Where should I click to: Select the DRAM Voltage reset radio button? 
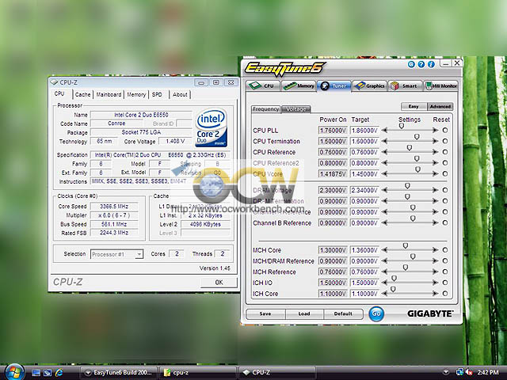pyautogui.click(x=445, y=190)
